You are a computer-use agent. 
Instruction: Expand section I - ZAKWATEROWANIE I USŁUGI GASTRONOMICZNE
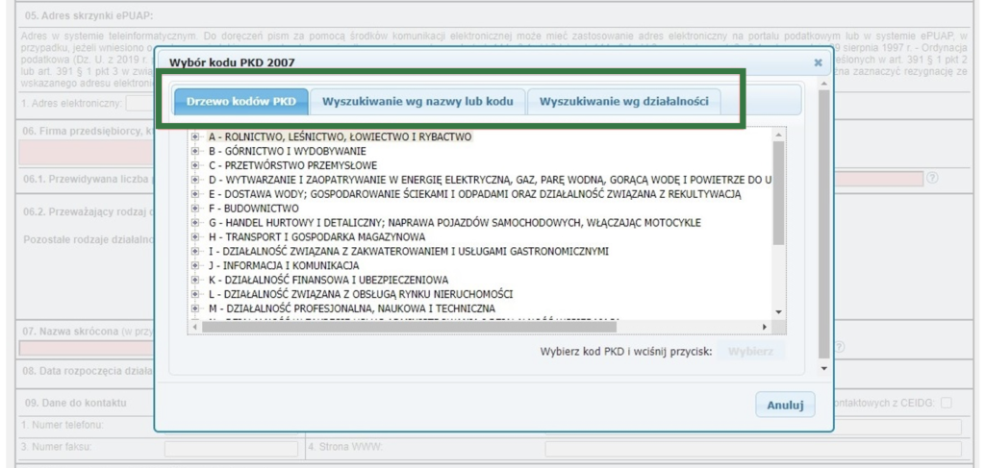coord(194,252)
